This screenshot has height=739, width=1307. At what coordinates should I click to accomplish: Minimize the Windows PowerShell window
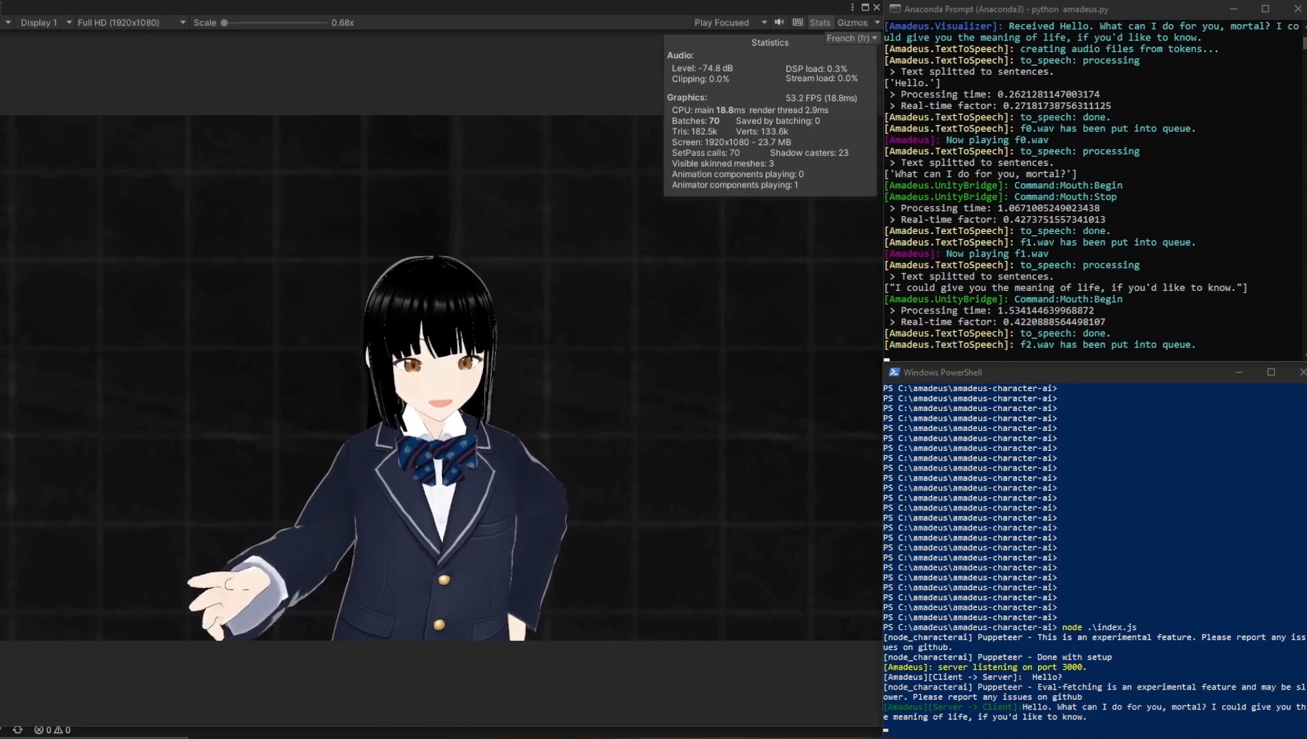[1239, 372]
